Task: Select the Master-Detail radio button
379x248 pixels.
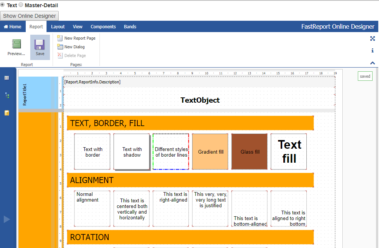Action: point(21,5)
